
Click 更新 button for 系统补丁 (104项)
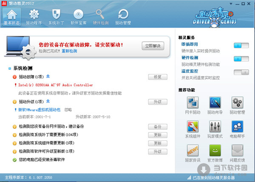(158, 135)
